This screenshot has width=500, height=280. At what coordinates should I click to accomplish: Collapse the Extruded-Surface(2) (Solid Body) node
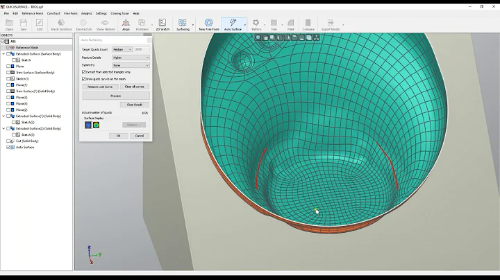[x=4, y=128]
